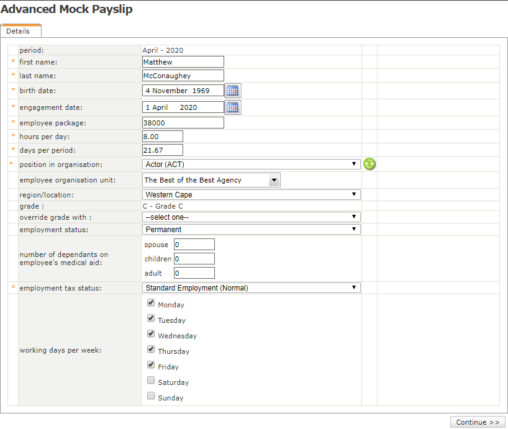508x429 pixels.
Task: Click the first name input field
Action: (x=183, y=62)
